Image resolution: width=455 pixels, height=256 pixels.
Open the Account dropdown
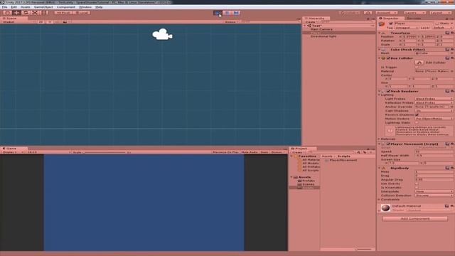[386, 13]
